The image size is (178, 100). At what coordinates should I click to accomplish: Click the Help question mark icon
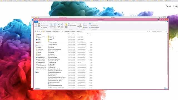(167, 22)
